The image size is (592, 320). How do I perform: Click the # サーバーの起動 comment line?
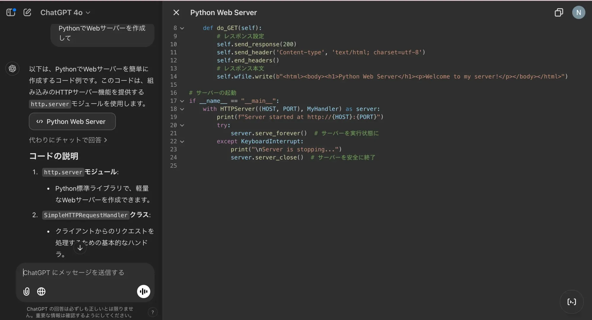point(213,93)
